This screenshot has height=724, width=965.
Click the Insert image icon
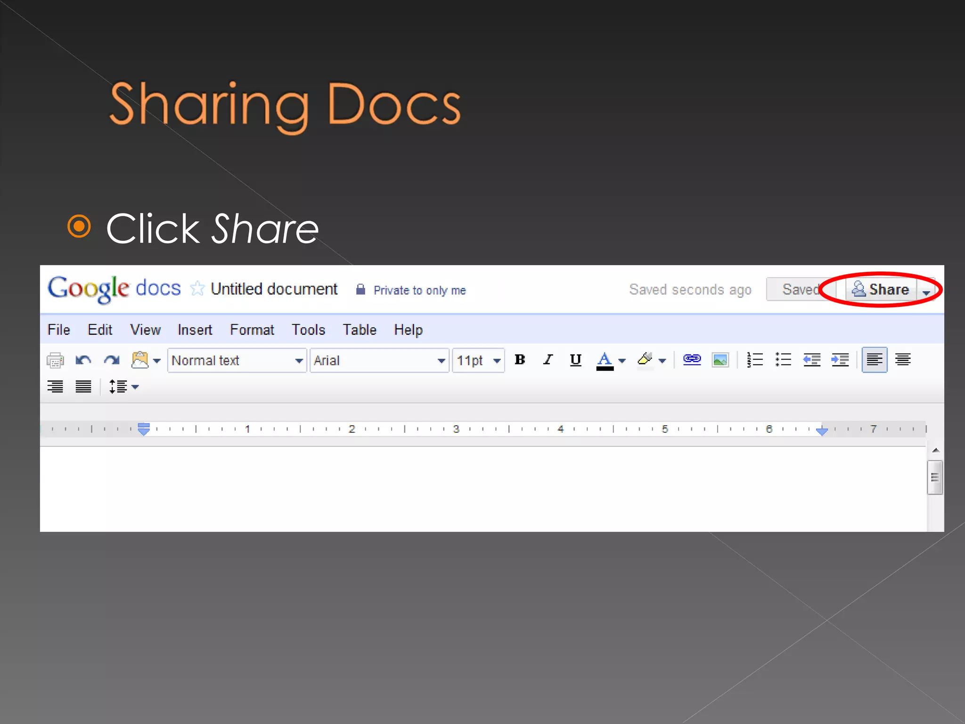720,360
